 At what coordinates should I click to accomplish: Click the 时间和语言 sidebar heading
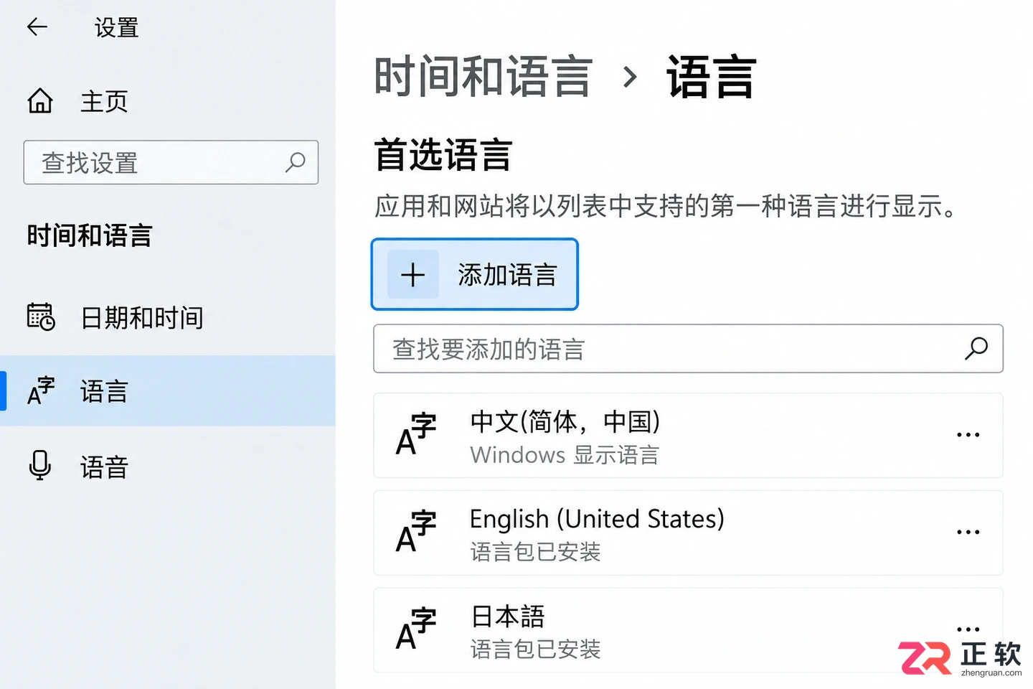tap(90, 235)
